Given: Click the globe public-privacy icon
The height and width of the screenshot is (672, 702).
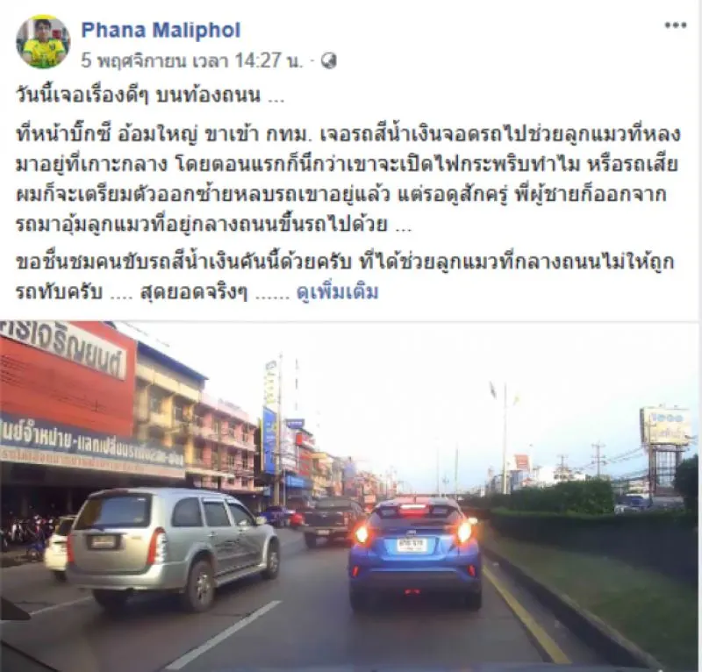Looking at the screenshot, I should [329, 61].
